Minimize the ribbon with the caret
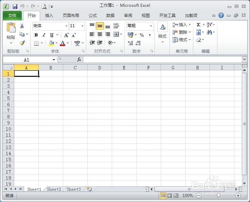This screenshot has height=202, width=250. [214, 16]
